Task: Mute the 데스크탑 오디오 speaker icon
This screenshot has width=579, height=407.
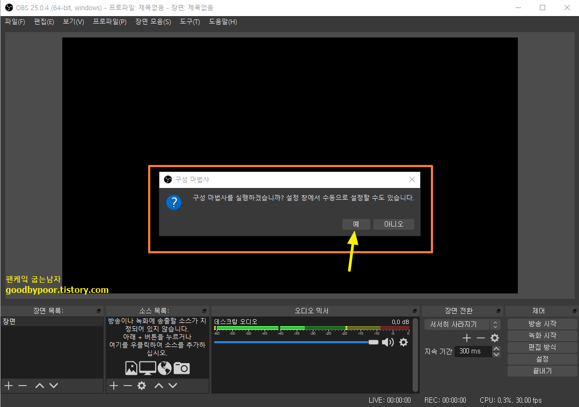Action: tap(388, 343)
